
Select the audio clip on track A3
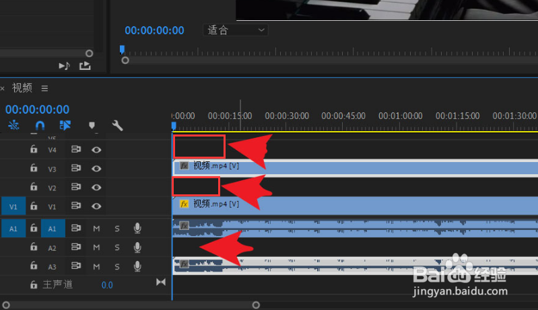click(355, 266)
